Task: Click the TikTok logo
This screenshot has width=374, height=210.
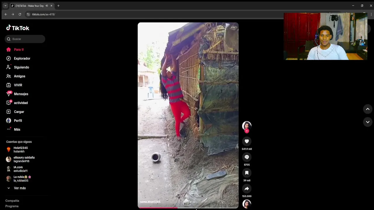Action: coord(18,28)
